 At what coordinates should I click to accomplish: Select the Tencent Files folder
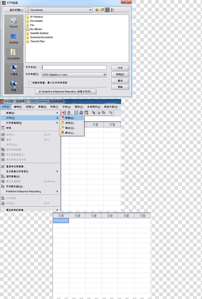(35, 41)
